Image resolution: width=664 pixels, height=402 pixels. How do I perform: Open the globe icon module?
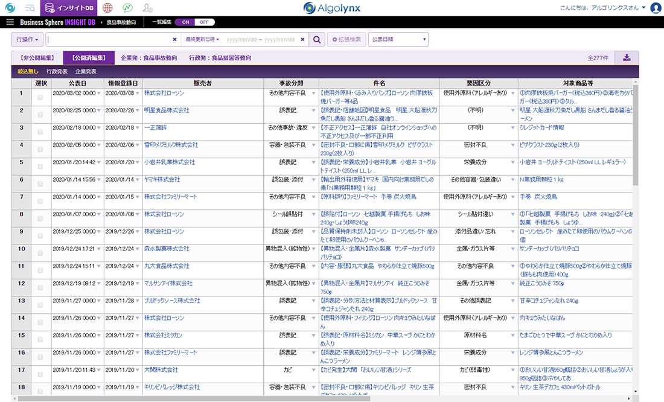(107, 8)
